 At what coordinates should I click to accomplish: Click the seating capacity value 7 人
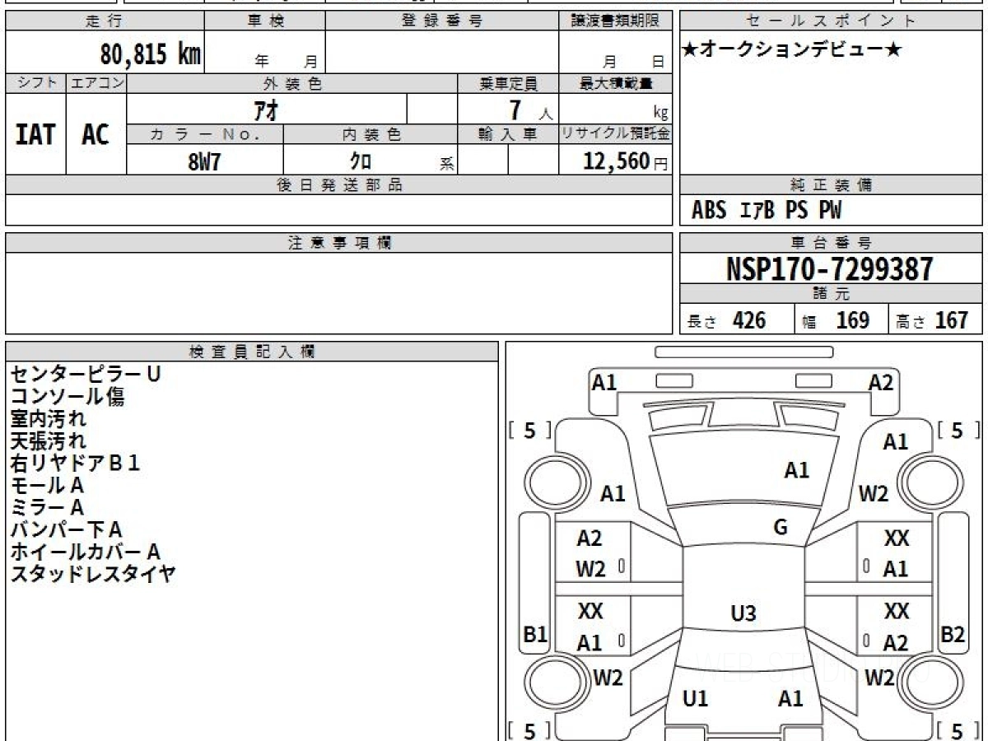529,110
